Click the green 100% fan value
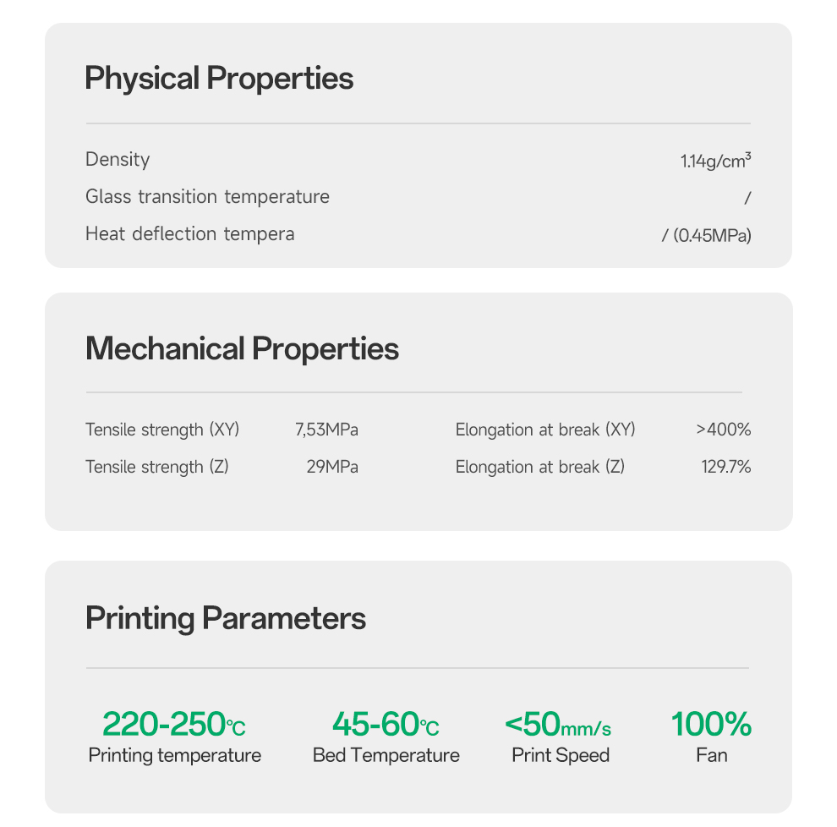This screenshot has width=837, height=827. point(711,725)
